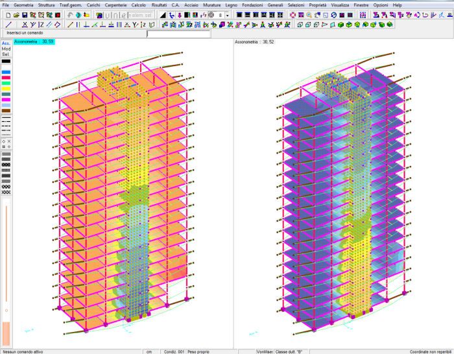Toggle the Sel. mode in left panel
Screen dimensions: 454x354
pos(6,55)
